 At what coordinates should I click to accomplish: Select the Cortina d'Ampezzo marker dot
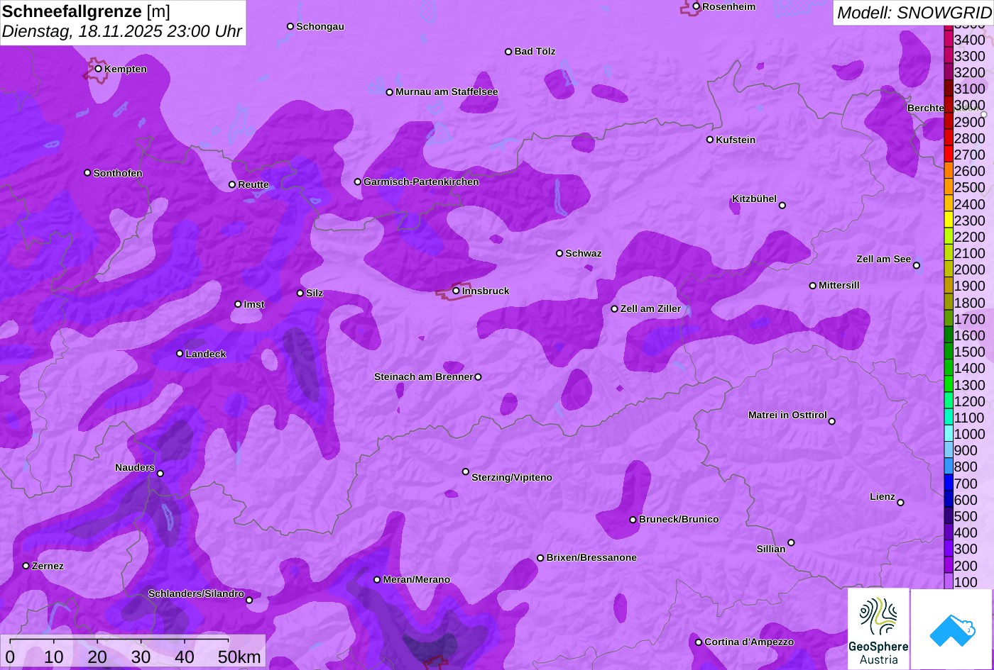(x=698, y=642)
